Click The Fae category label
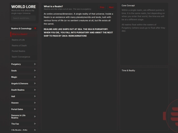 pyautogui.click(x=15, y=124)
